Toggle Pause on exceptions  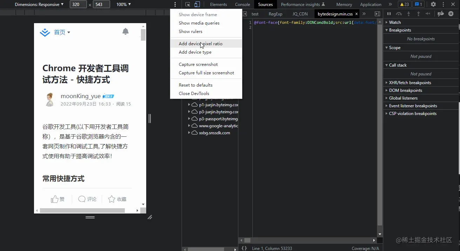click(451, 14)
